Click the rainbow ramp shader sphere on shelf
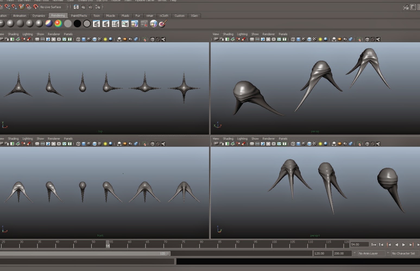The height and width of the screenshot is (271, 420). (x=58, y=24)
